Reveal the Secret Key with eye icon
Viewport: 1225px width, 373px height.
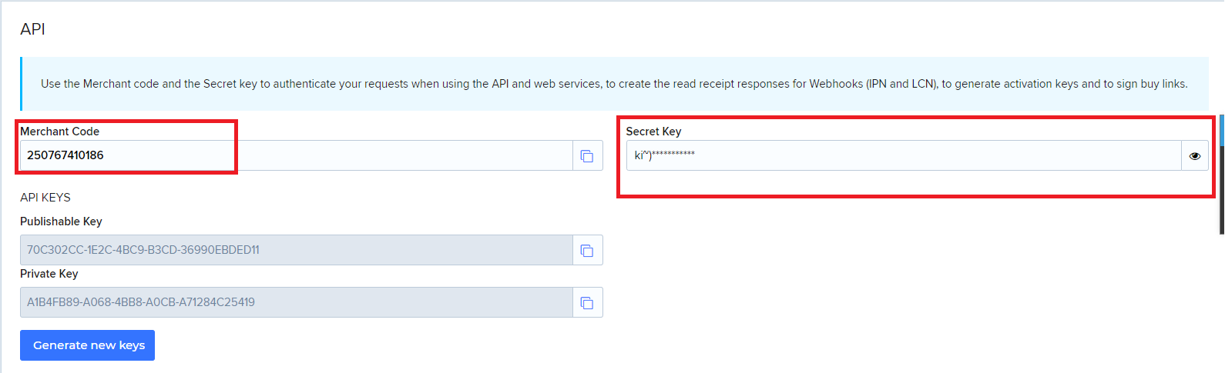click(x=1194, y=156)
